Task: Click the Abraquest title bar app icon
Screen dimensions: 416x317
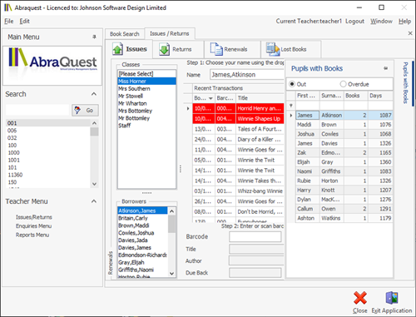Action: 7,7
